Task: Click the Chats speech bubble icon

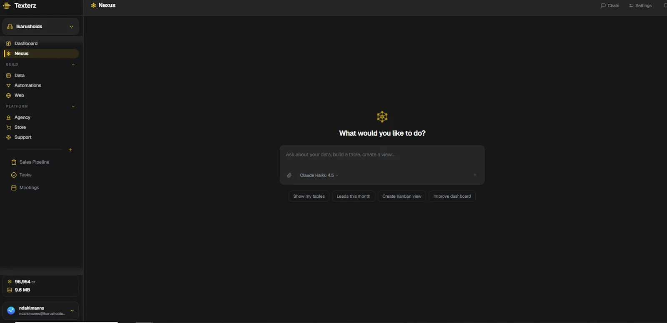Action: click(603, 6)
